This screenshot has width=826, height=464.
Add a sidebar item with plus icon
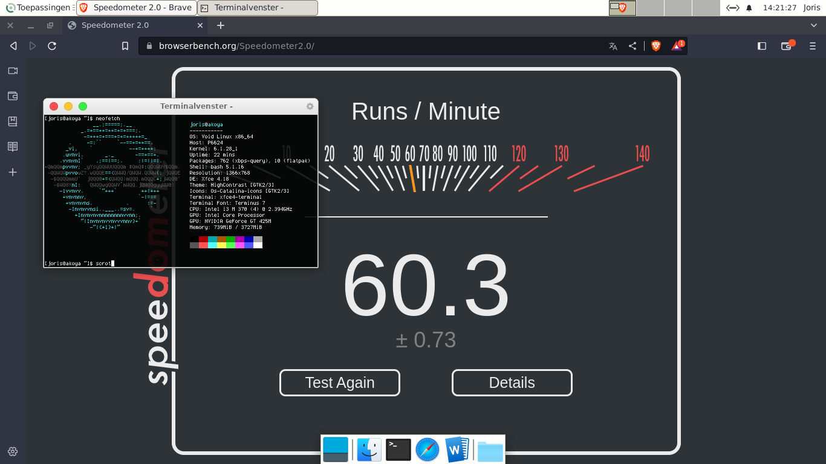pos(13,172)
